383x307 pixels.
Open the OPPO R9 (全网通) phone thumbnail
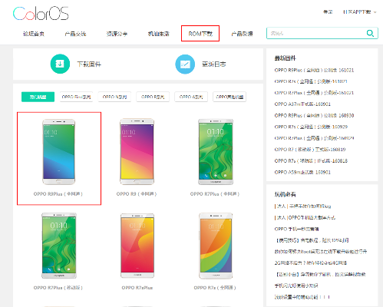point(137,151)
